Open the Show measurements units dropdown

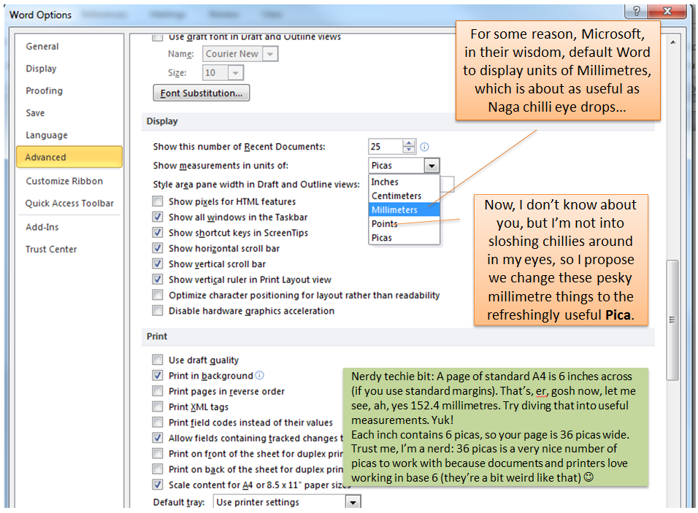[x=432, y=165]
